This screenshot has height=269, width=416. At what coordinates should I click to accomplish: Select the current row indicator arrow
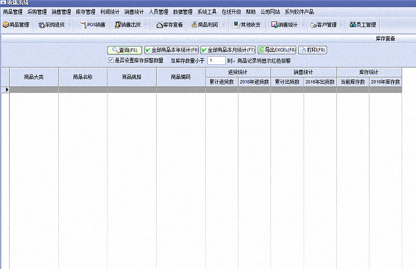point(7,90)
